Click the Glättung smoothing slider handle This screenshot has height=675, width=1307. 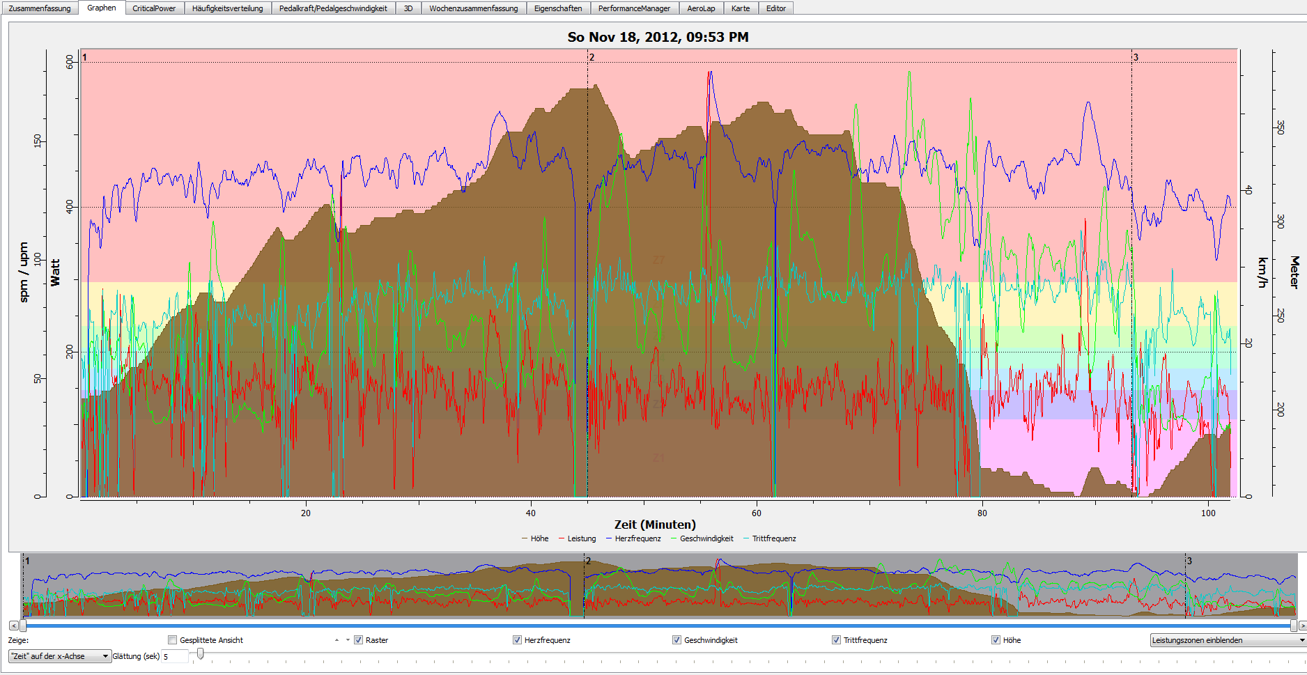pos(201,653)
